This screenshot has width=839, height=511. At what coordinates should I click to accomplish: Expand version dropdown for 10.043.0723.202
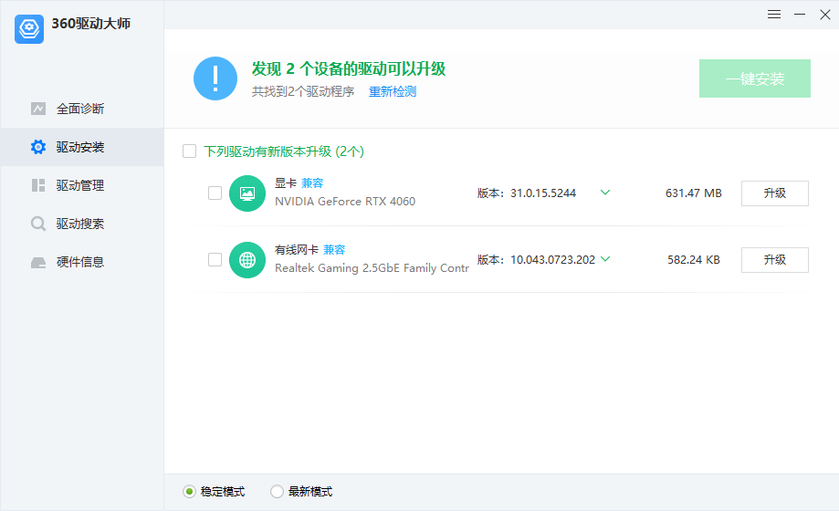[605, 259]
